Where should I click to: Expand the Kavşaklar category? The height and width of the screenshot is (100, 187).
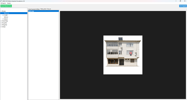(x=1, y=23)
